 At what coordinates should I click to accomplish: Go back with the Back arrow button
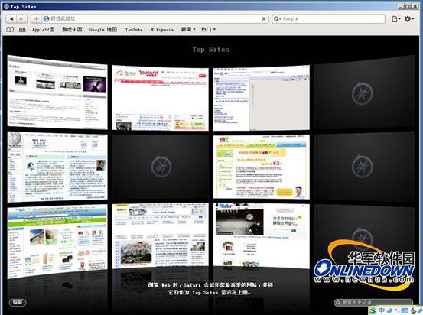coord(11,18)
